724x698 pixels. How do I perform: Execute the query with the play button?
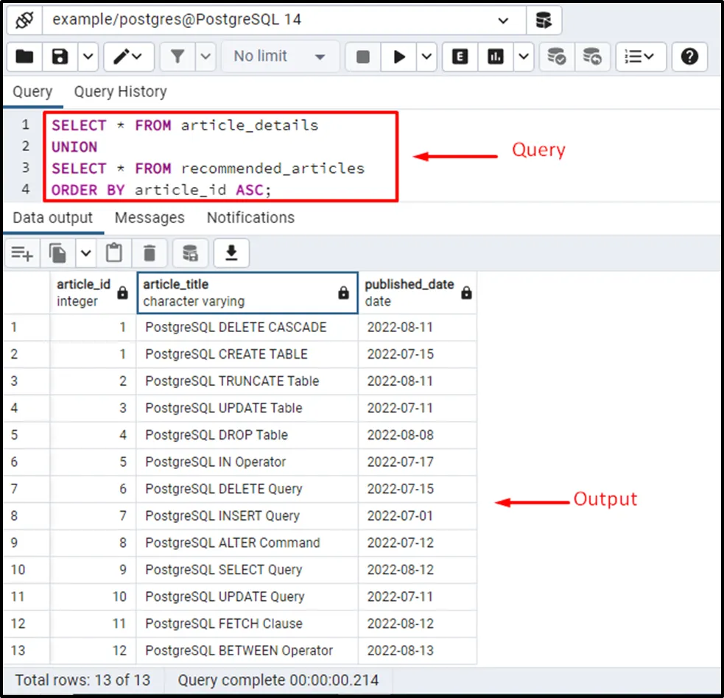tap(399, 57)
